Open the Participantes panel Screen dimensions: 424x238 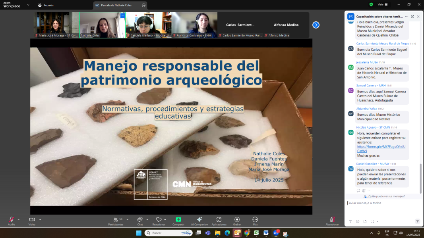click(116, 220)
